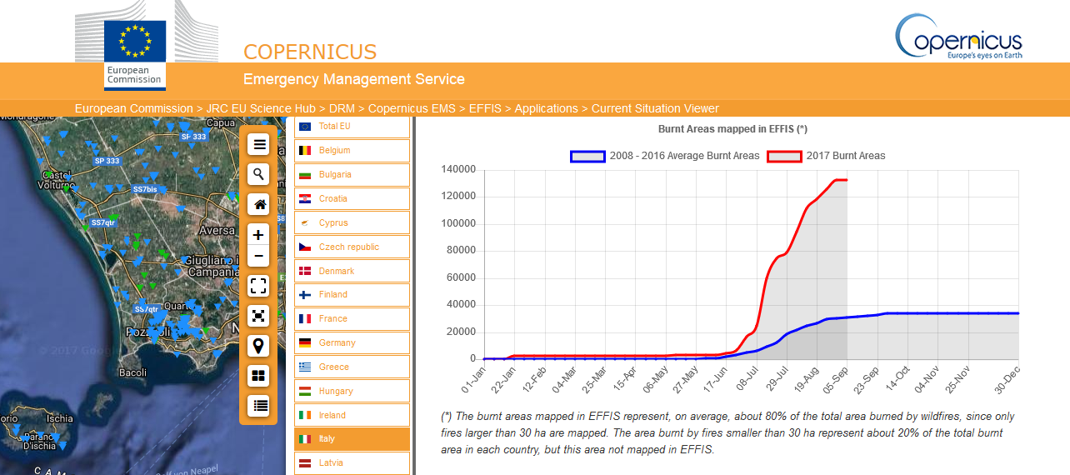Click the Bacoli label on the map
The width and height of the screenshot is (1070, 475).
133,372
